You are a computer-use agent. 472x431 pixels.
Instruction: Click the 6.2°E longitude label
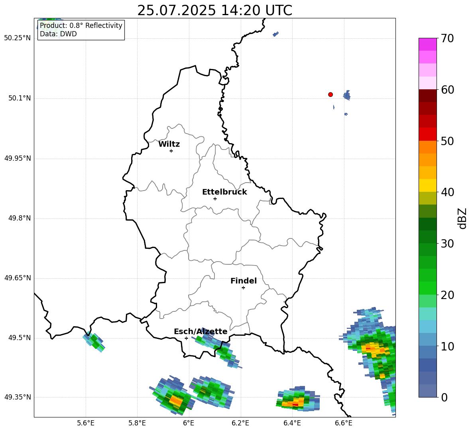(x=240, y=423)
